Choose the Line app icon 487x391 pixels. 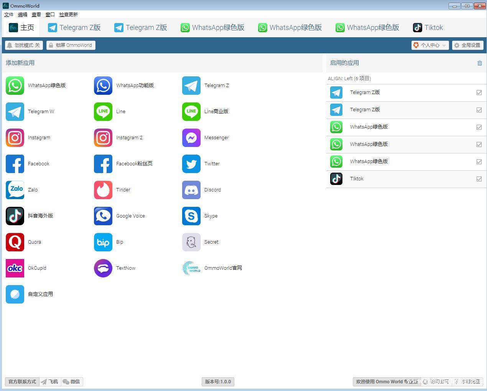(103, 112)
